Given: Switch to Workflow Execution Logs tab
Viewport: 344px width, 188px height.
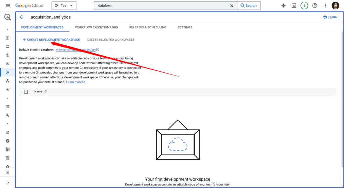Looking at the screenshot, I should click(x=96, y=27).
